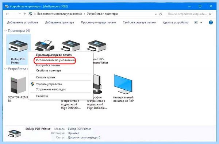The height and width of the screenshot is (144, 219).
Task: Select the Микрофон device icon
Action: (x=97, y=84)
